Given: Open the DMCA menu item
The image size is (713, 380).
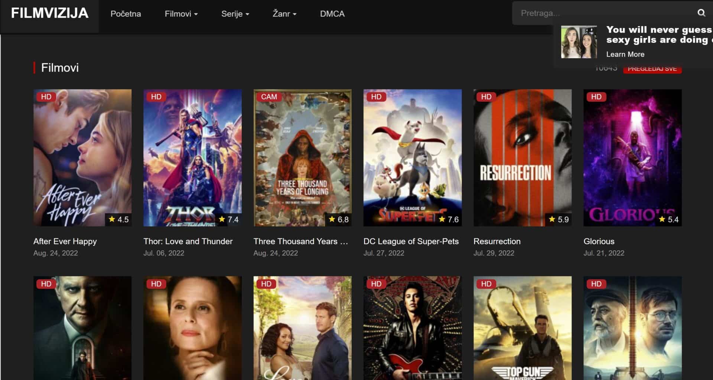Looking at the screenshot, I should pos(332,14).
